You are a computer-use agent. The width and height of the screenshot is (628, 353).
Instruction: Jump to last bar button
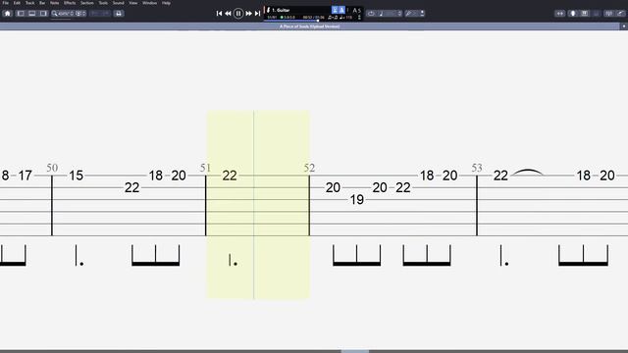257,14
